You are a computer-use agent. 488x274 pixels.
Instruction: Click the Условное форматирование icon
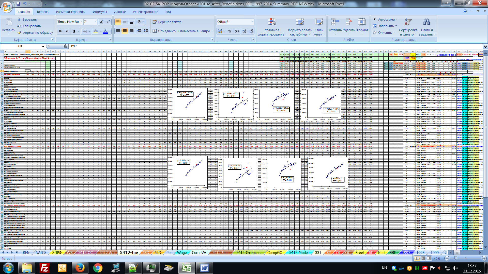click(272, 22)
